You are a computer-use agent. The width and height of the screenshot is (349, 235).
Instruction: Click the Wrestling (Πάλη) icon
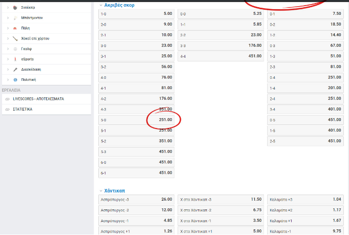click(x=15, y=28)
